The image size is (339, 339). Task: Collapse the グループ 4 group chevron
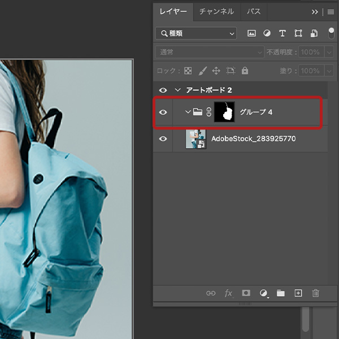188,112
